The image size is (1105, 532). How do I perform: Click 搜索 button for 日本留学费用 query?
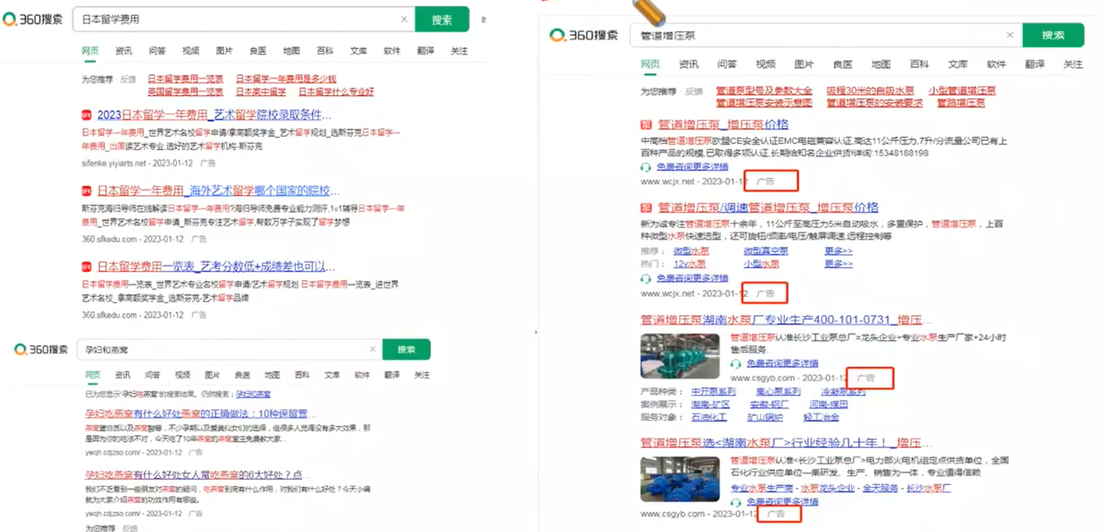click(442, 19)
